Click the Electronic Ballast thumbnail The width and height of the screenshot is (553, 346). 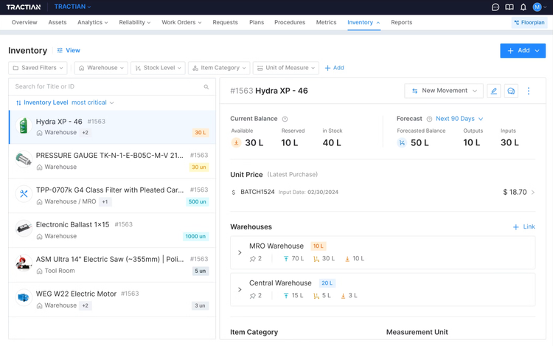(24, 228)
